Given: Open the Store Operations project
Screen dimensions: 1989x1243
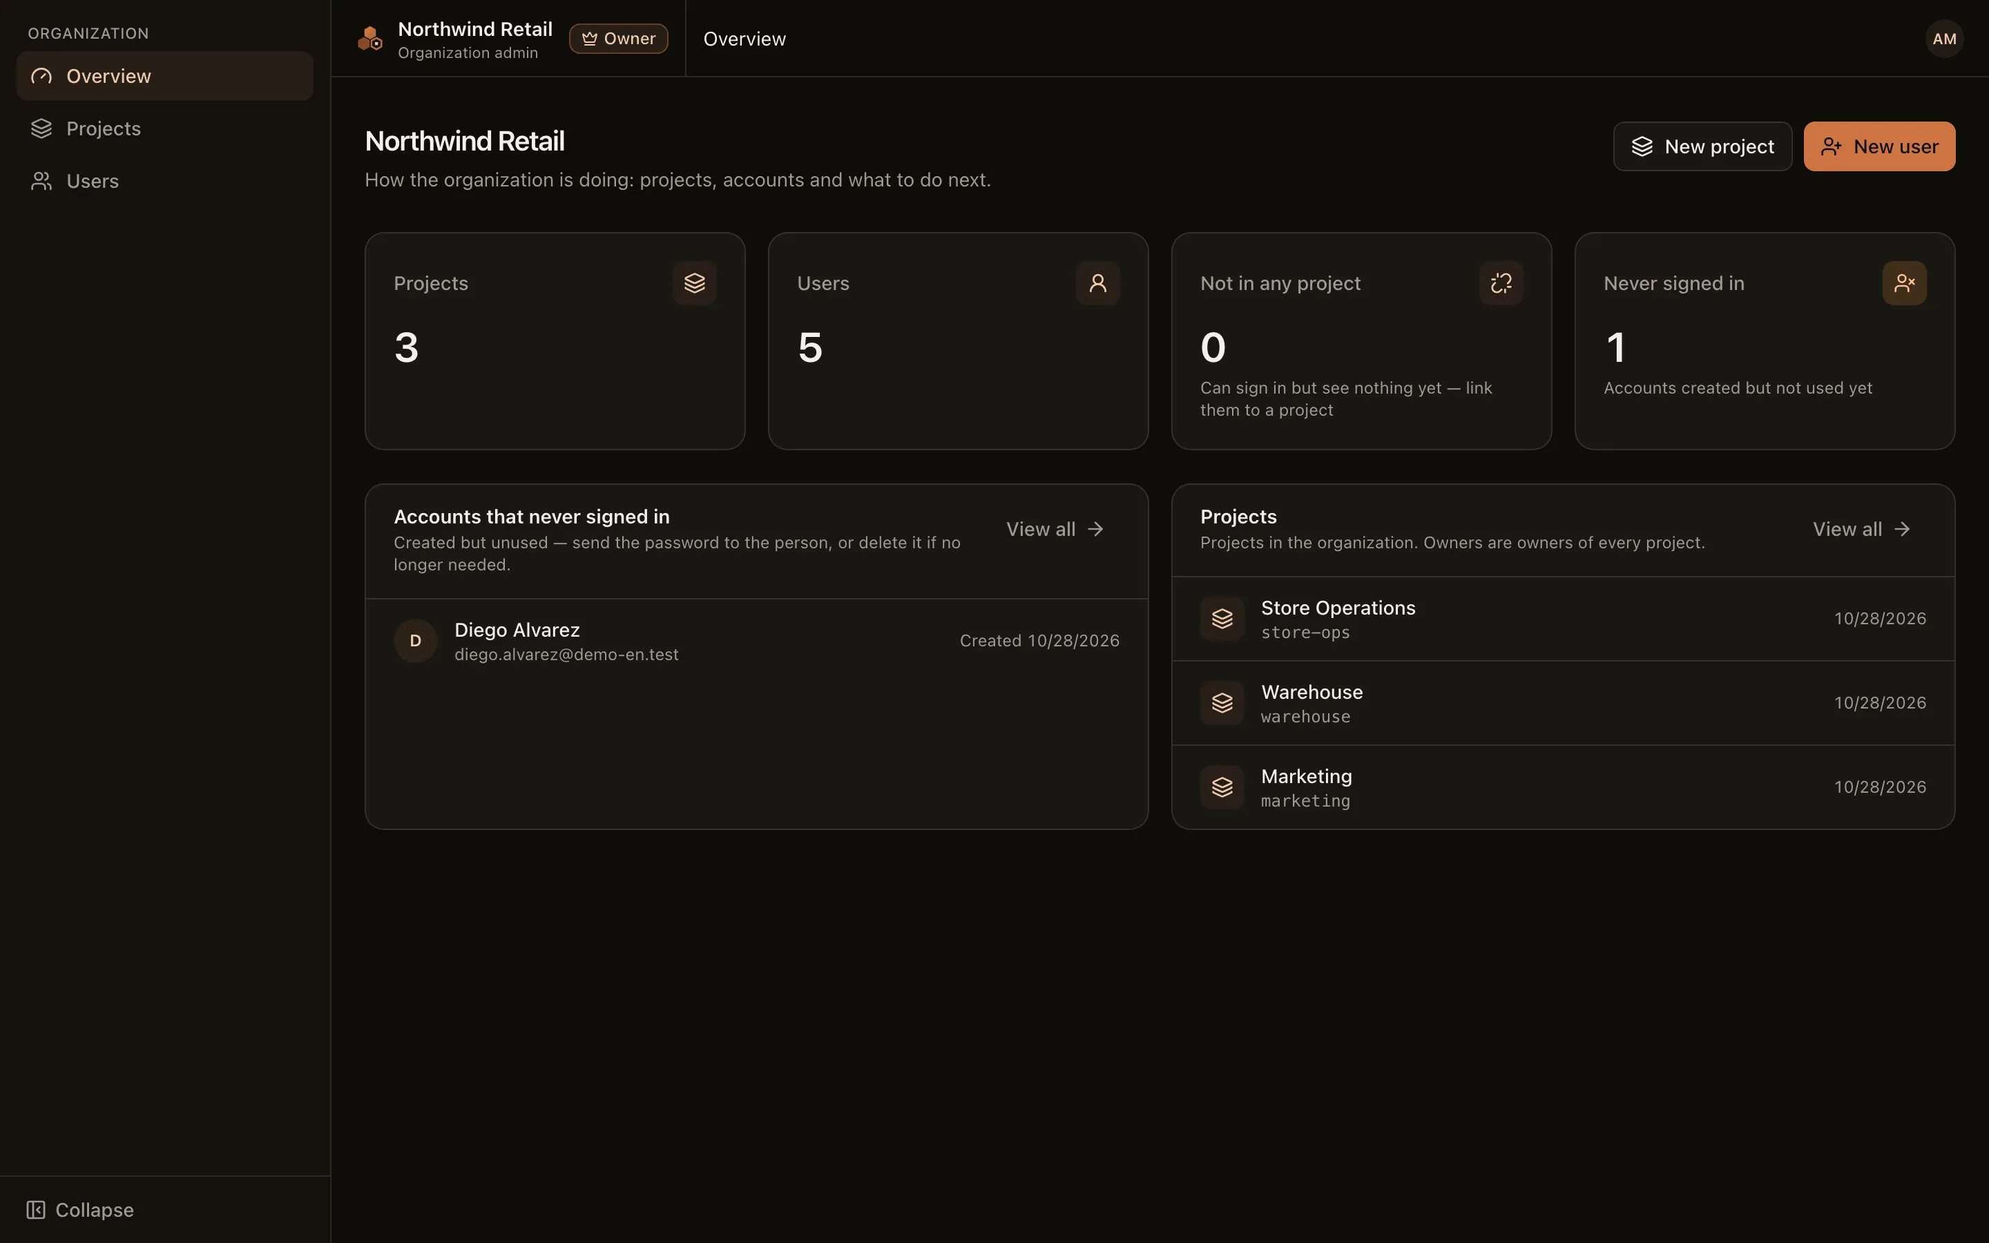Looking at the screenshot, I should [x=1564, y=618].
